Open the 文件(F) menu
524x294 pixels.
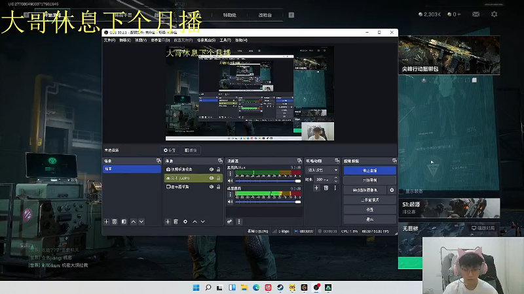[109, 40]
